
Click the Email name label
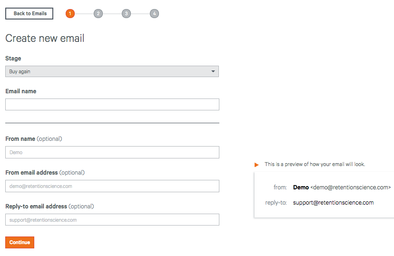21,91
